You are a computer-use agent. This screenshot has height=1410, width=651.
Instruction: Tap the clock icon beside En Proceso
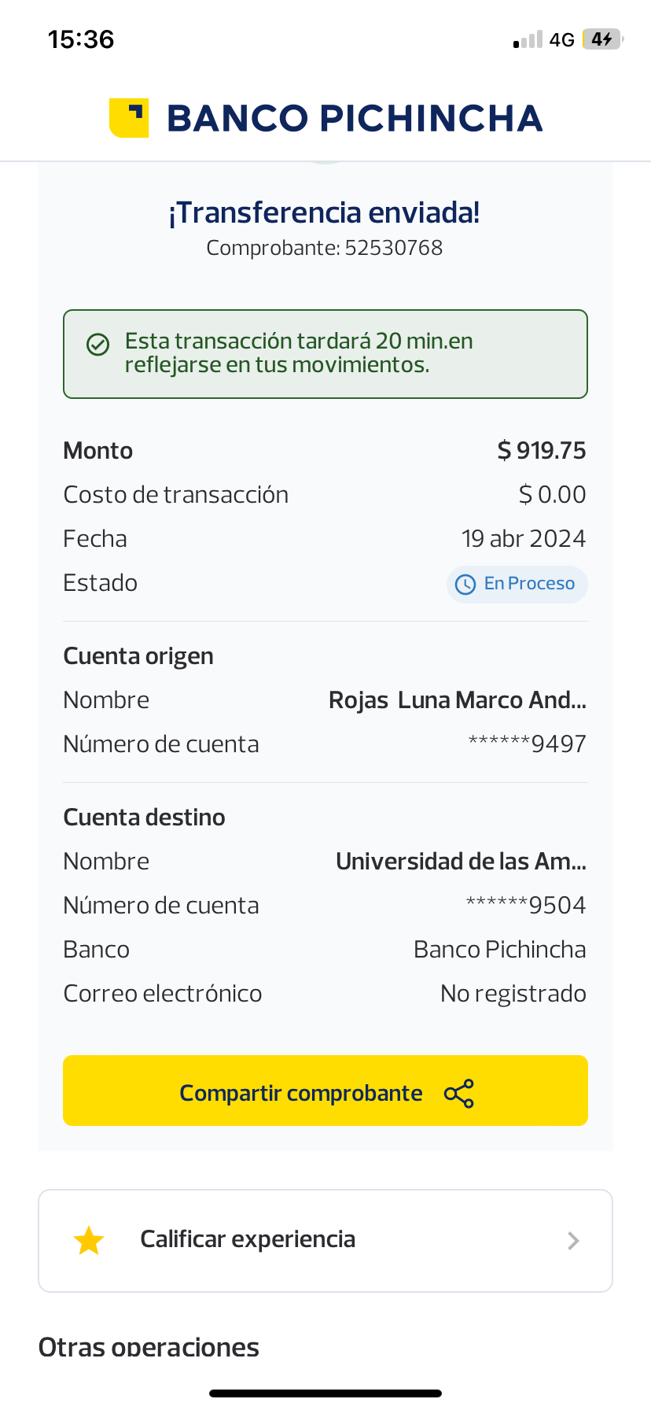click(465, 585)
